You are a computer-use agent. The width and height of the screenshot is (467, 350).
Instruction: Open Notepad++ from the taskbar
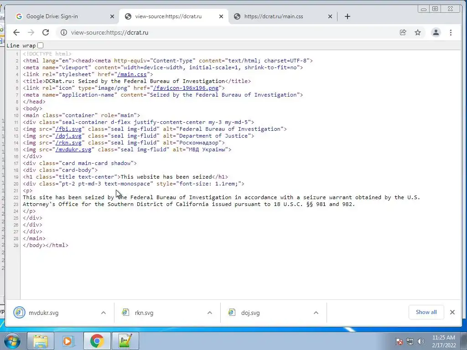click(125, 341)
